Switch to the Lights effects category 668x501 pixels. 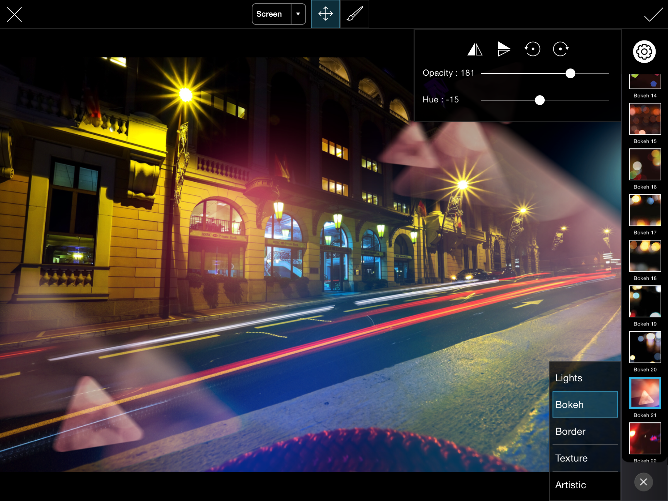pos(569,378)
